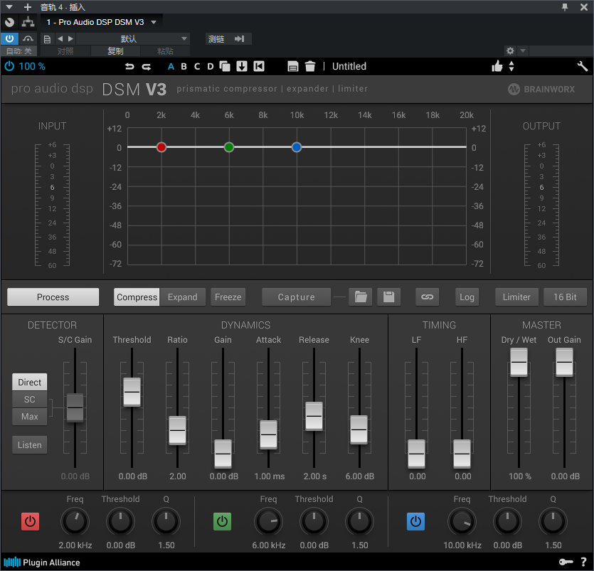Switch to Expand mode
The image size is (594, 571).
(183, 297)
